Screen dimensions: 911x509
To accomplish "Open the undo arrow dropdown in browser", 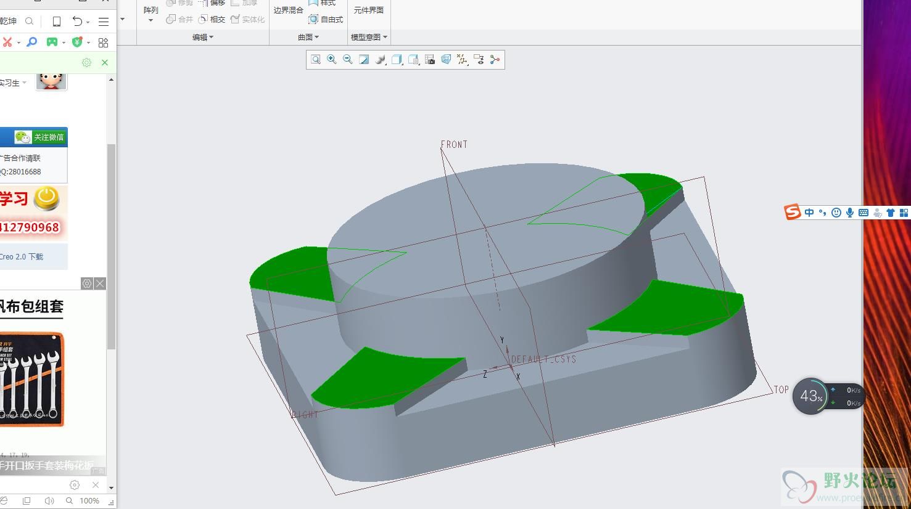I will pos(88,22).
